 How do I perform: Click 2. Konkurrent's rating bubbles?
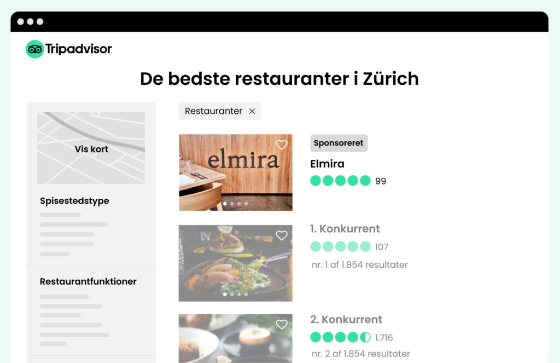[x=340, y=337]
